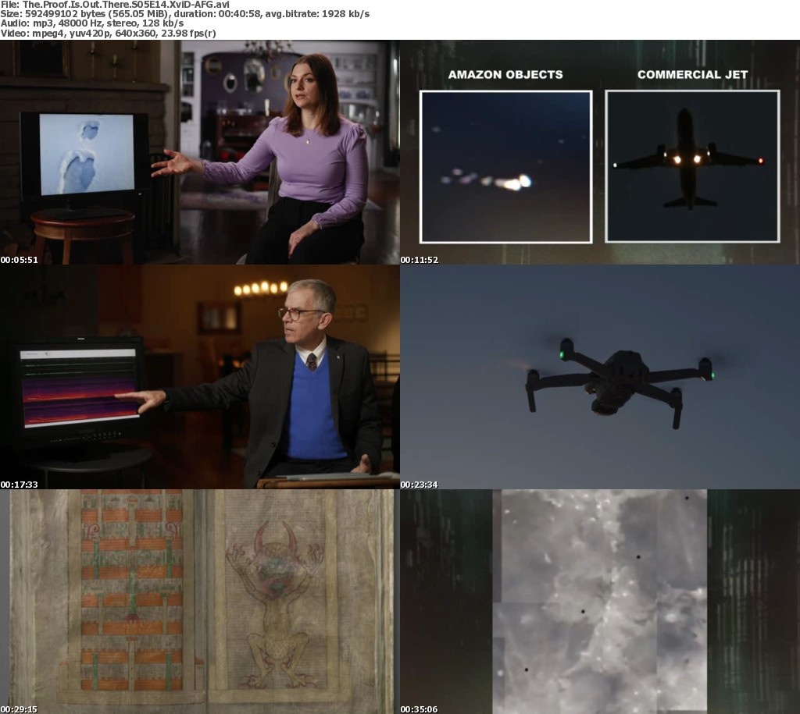Screen dimensions: 800x714
Task: Go to the 00:35:06 timestamp
Action: [x=420, y=709]
